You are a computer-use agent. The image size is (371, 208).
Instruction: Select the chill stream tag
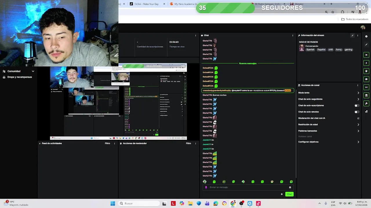click(331, 50)
